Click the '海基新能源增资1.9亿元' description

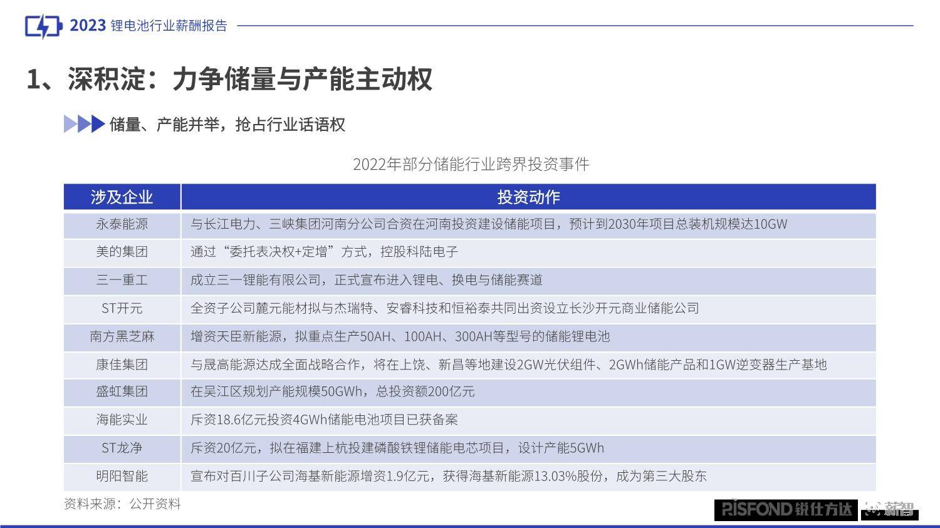449,476
